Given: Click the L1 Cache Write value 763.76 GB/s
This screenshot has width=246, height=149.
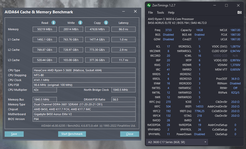Looking at the screenshot, I should pyautogui.click(x=71, y=39).
